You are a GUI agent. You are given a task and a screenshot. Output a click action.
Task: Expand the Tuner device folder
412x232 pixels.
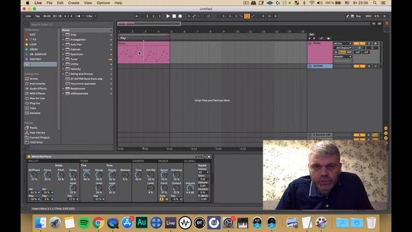coord(63,59)
